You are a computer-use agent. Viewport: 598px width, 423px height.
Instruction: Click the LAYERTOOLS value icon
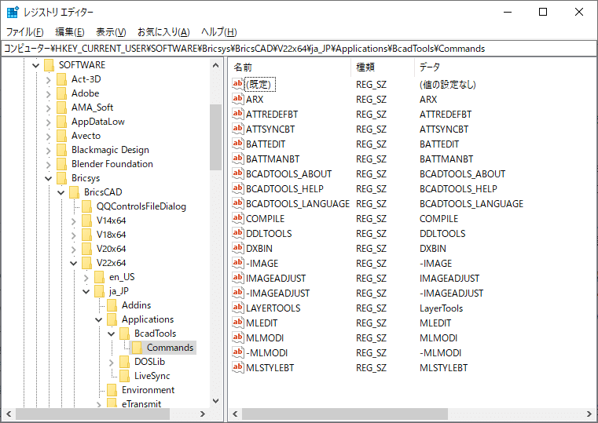(237, 308)
